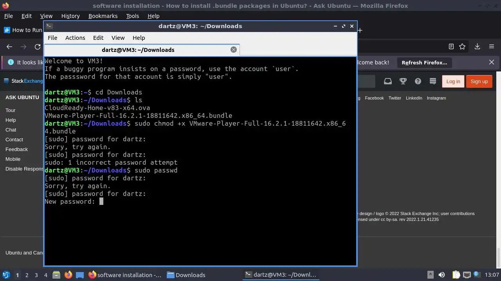Switch to workspace 1 in pager
Image resolution: width=501 pixels, height=281 pixels.
17,275
